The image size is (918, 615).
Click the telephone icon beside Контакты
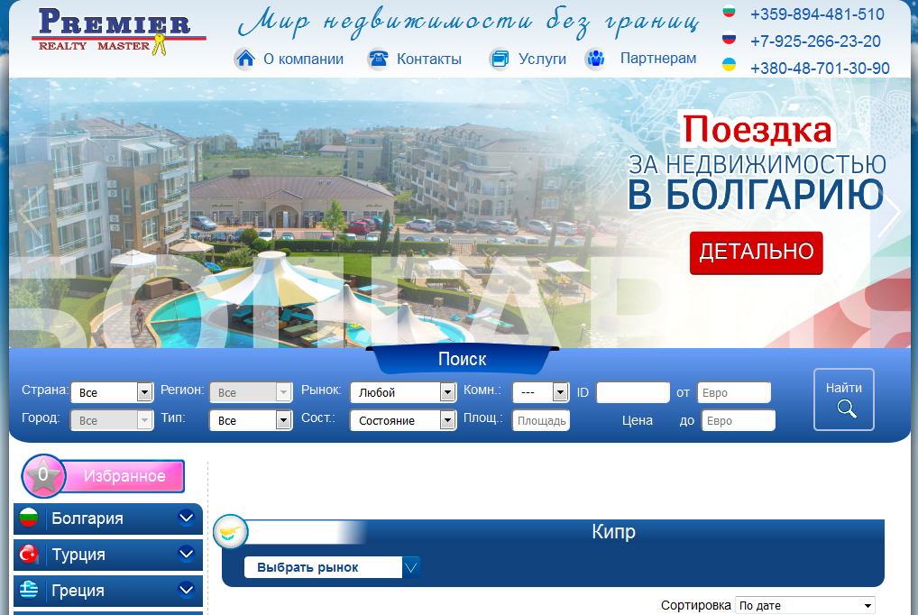(x=378, y=59)
